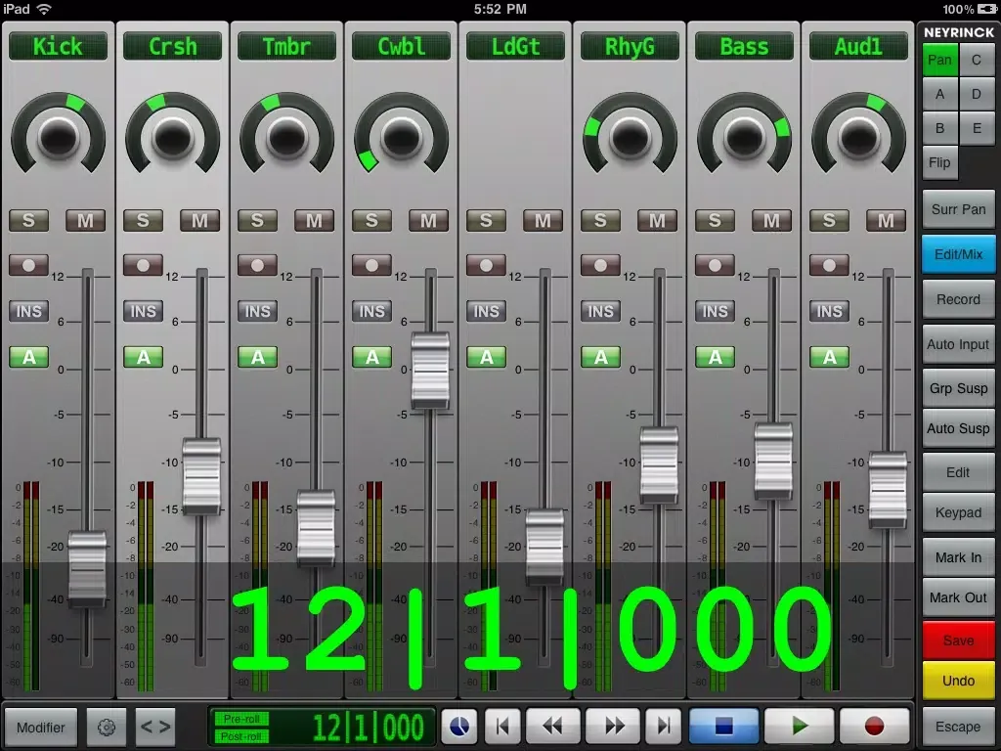Click the Bass volume fader cap
The width and height of the screenshot is (1001, 751).
(773, 461)
